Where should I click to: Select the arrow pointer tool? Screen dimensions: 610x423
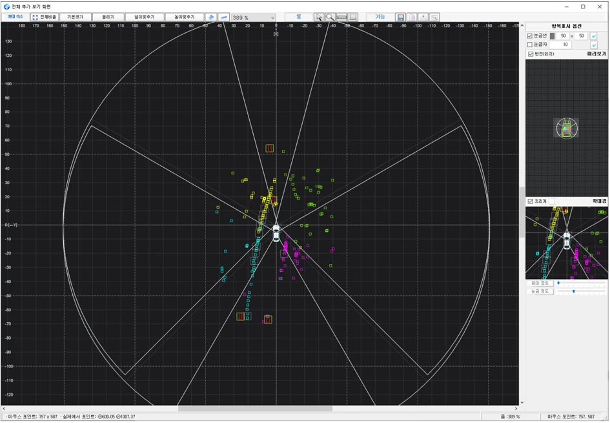pos(318,17)
